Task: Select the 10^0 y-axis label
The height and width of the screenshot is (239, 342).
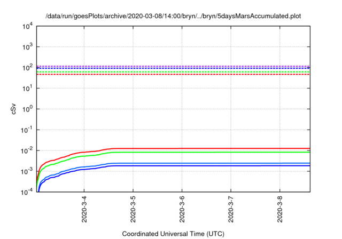Action: click(x=27, y=109)
